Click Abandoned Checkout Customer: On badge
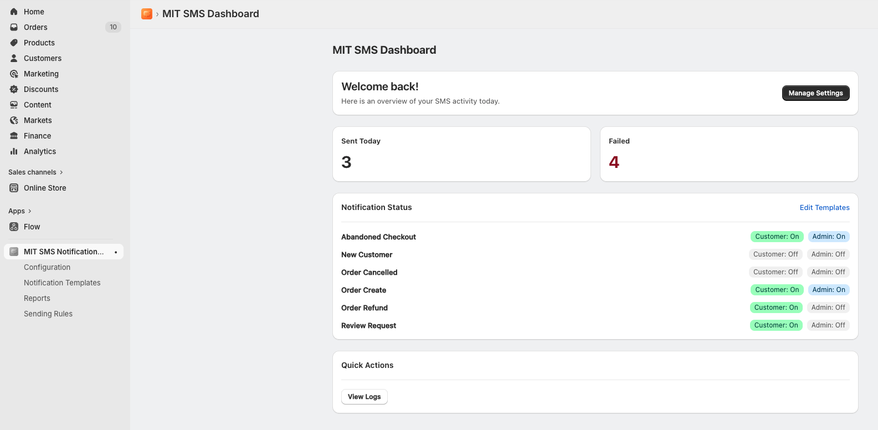The image size is (878, 430). tap(777, 237)
